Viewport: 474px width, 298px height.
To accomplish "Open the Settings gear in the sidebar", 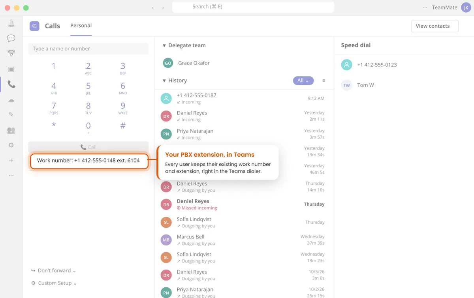I will click(x=11, y=145).
